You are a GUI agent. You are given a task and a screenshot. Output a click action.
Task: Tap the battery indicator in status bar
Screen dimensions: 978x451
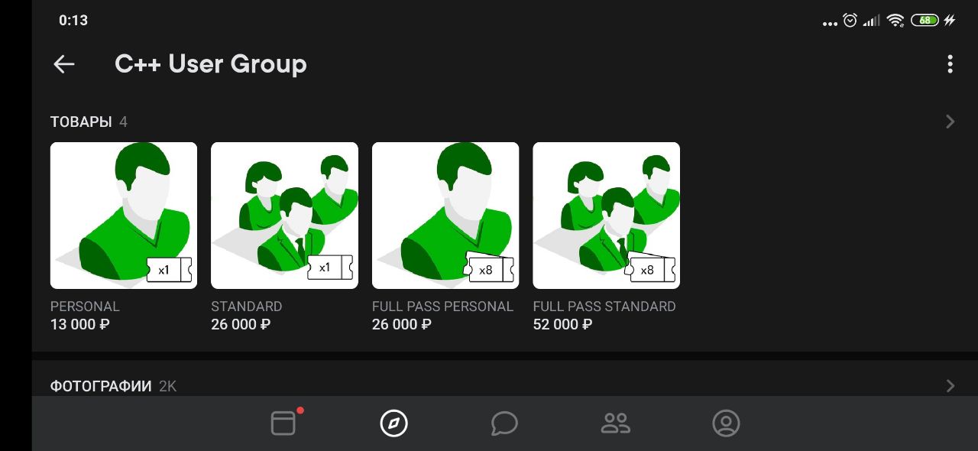925,21
